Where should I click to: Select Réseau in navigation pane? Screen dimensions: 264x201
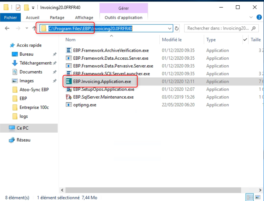point(24,140)
